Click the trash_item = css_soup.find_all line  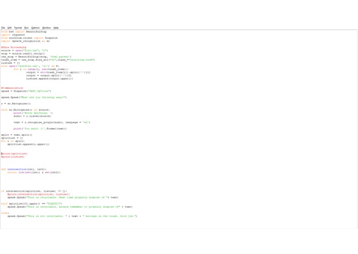(x=48, y=60)
